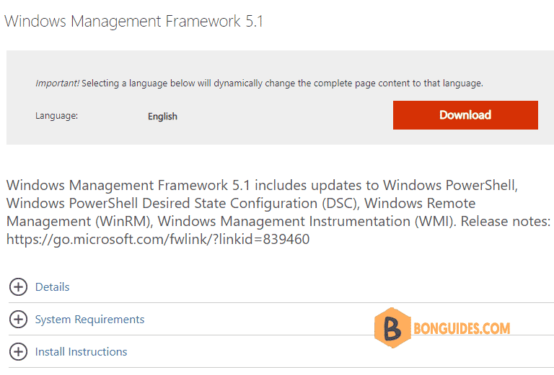Open the Details section link
The image size is (554, 375).
tap(52, 287)
